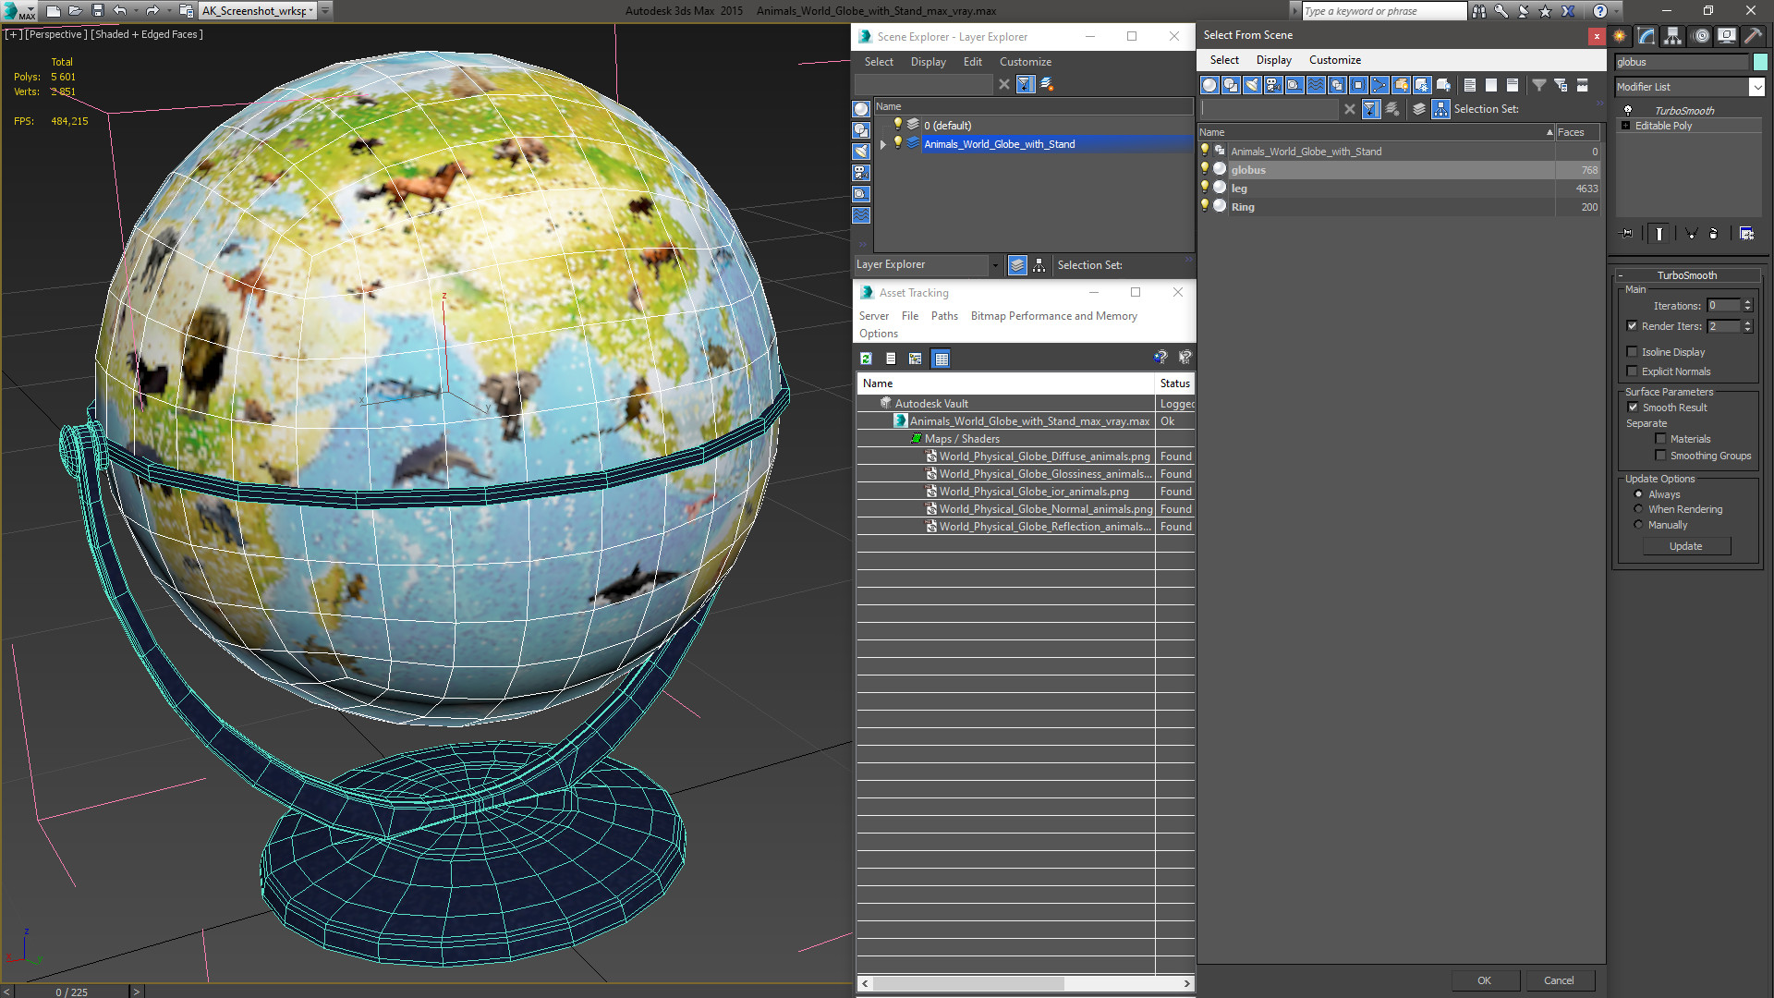Viewport: 1774px width, 998px height.
Task: Click Select Invert icon in Select From Scene
Action: [1513, 85]
